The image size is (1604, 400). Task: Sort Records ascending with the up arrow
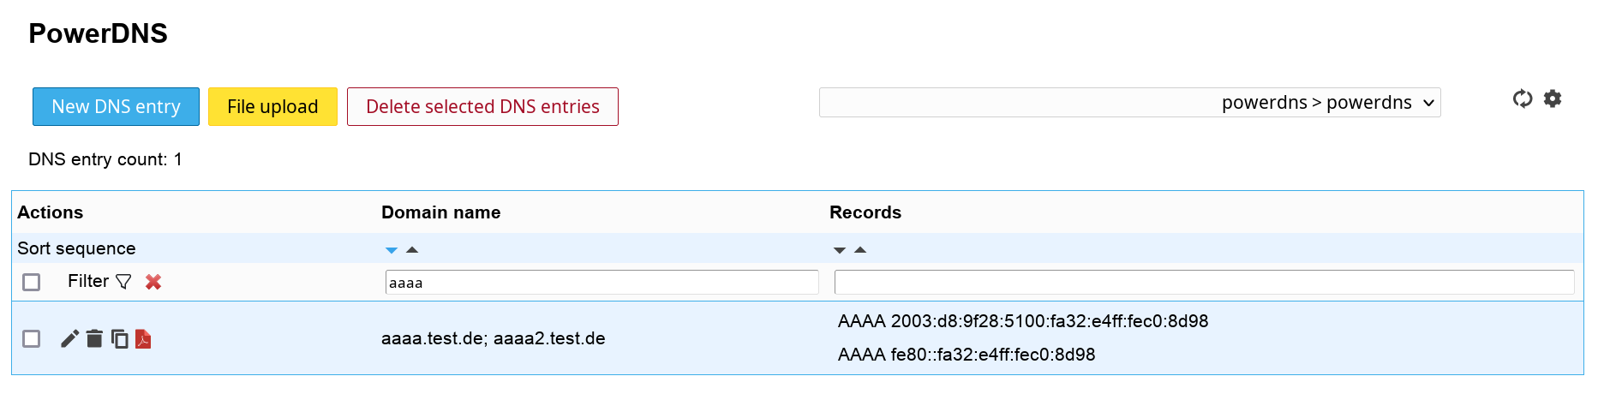pyautogui.click(x=860, y=250)
